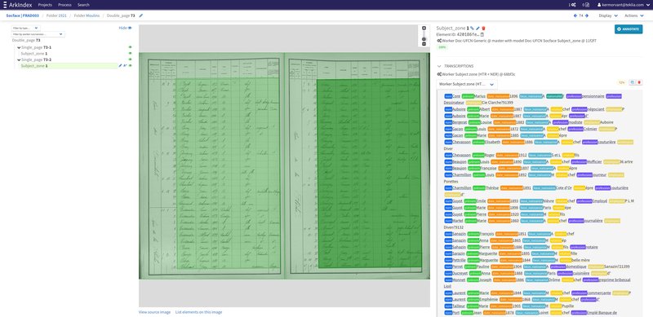The width and height of the screenshot is (653, 317).
Task: Open the running jobs icon in navbar
Action: [x=573, y=5]
